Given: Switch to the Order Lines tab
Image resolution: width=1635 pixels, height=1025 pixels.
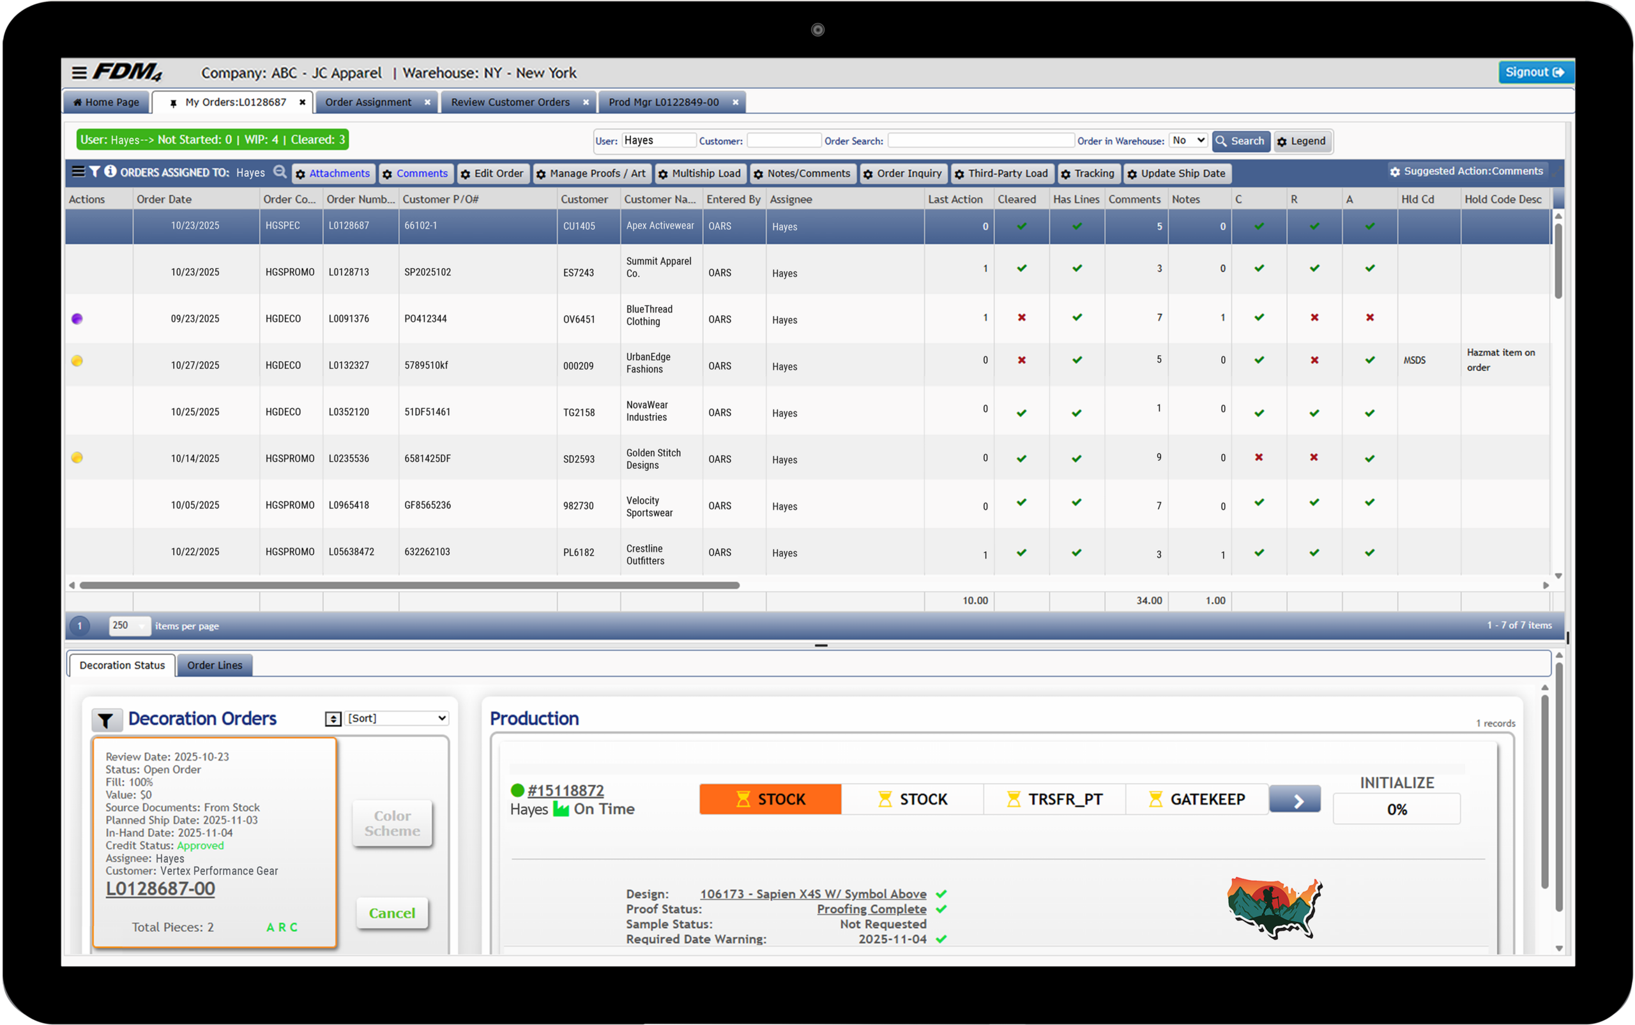Looking at the screenshot, I should [x=214, y=665].
